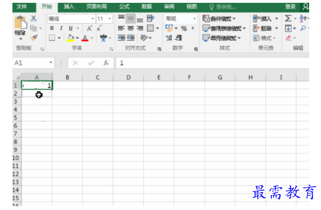
Task: Apply yellow fill color bucket
Action: pyautogui.click(x=71, y=38)
